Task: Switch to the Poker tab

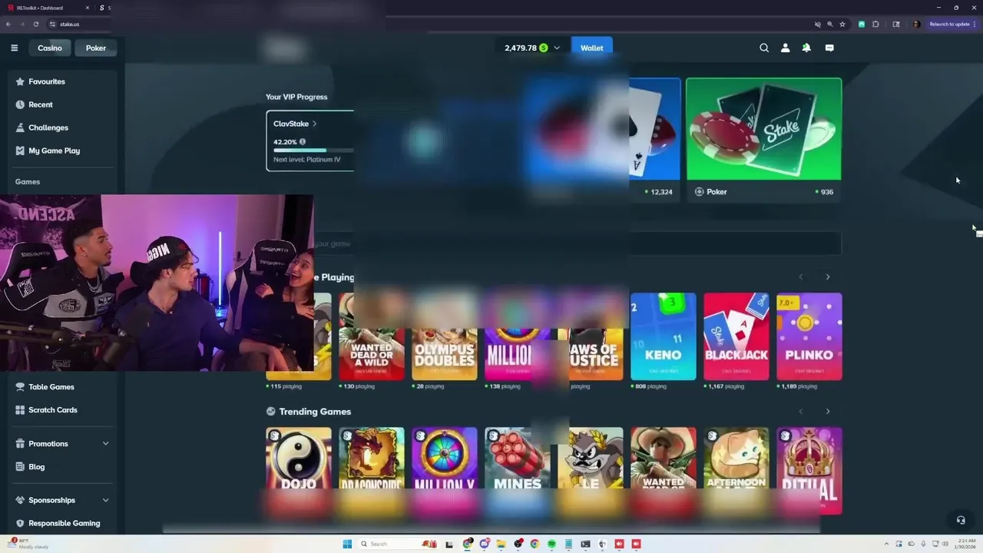Action: tap(96, 48)
